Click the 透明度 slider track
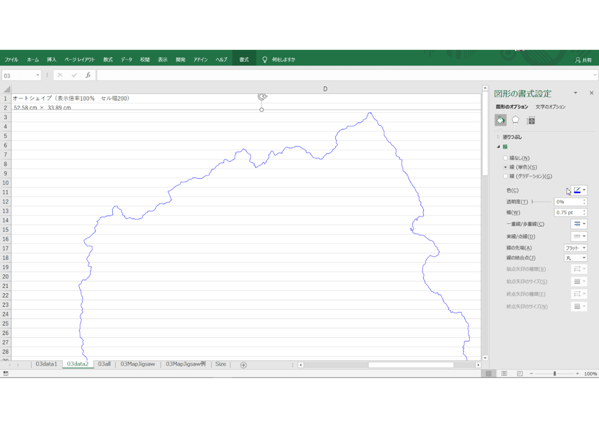This screenshot has height=428, width=599. point(542,202)
